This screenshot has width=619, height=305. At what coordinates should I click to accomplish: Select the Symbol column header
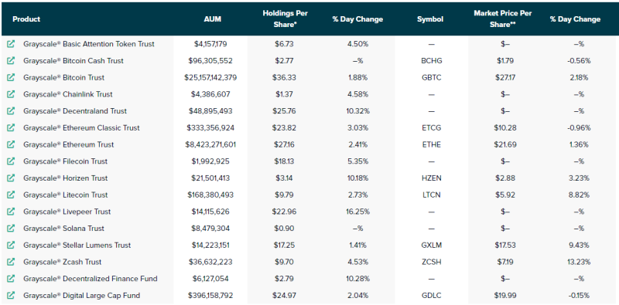click(430, 19)
